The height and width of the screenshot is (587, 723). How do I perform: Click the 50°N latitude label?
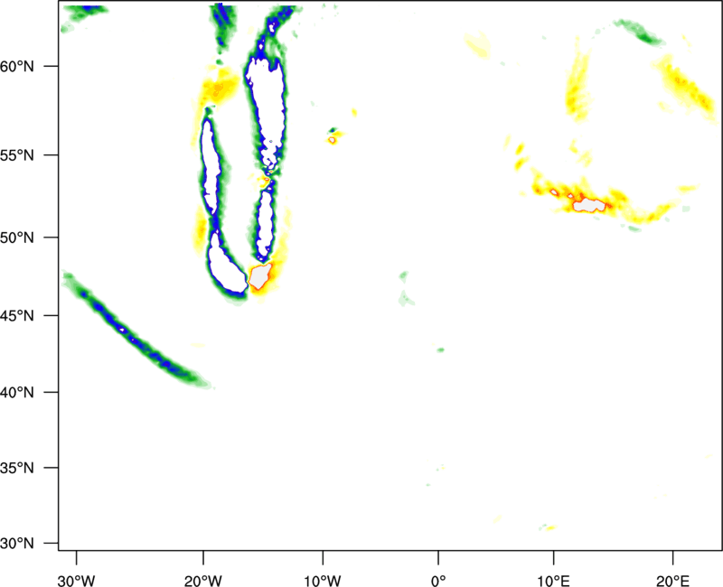point(17,238)
